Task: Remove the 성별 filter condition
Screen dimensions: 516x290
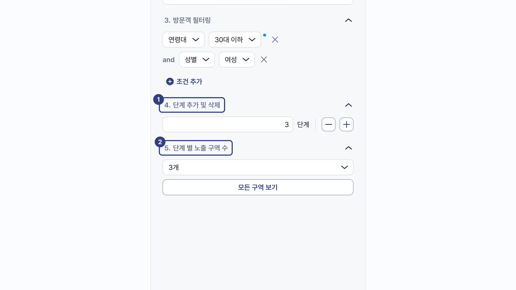Action: 264,60
